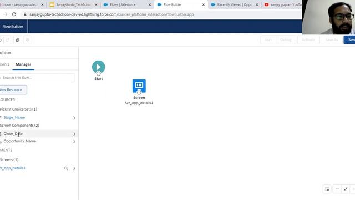Image resolution: width=355 pixels, height=200 pixels.
Task: Click the Save As button
Action: pyautogui.click(x=332, y=40)
